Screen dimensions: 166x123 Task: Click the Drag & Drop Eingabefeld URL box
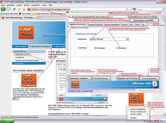click(98, 18)
